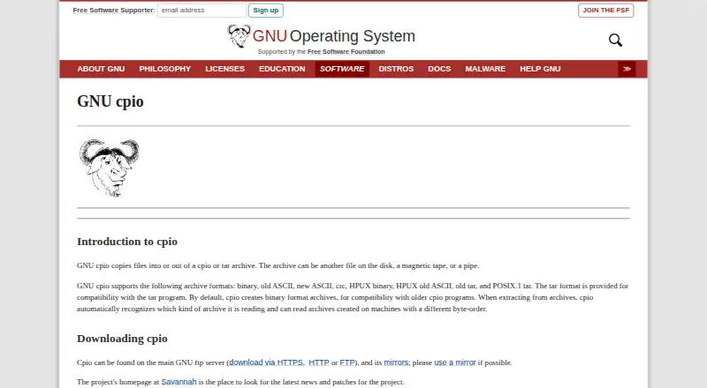Click the Downloading cpio heading

pyautogui.click(x=122, y=339)
